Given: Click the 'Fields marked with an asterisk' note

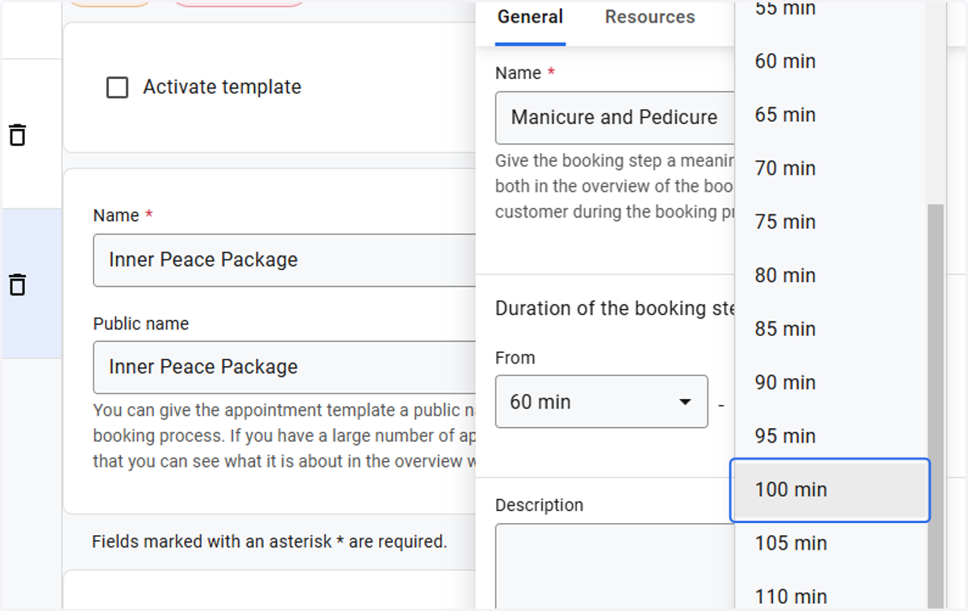Looking at the screenshot, I should click(269, 542).
